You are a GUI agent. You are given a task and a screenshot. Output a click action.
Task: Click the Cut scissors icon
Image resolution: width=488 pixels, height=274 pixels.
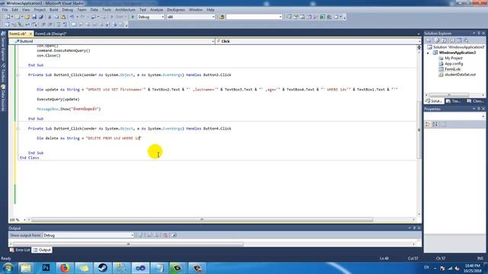[49, 17]
